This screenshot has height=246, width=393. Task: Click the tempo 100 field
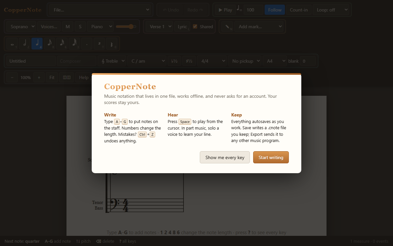pos(253,10)
